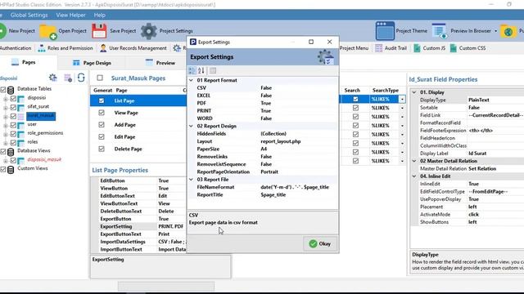Open Preview In Browser dropdown arrow
The height and width of the screenshot is (294, 524).
[496, 31]
